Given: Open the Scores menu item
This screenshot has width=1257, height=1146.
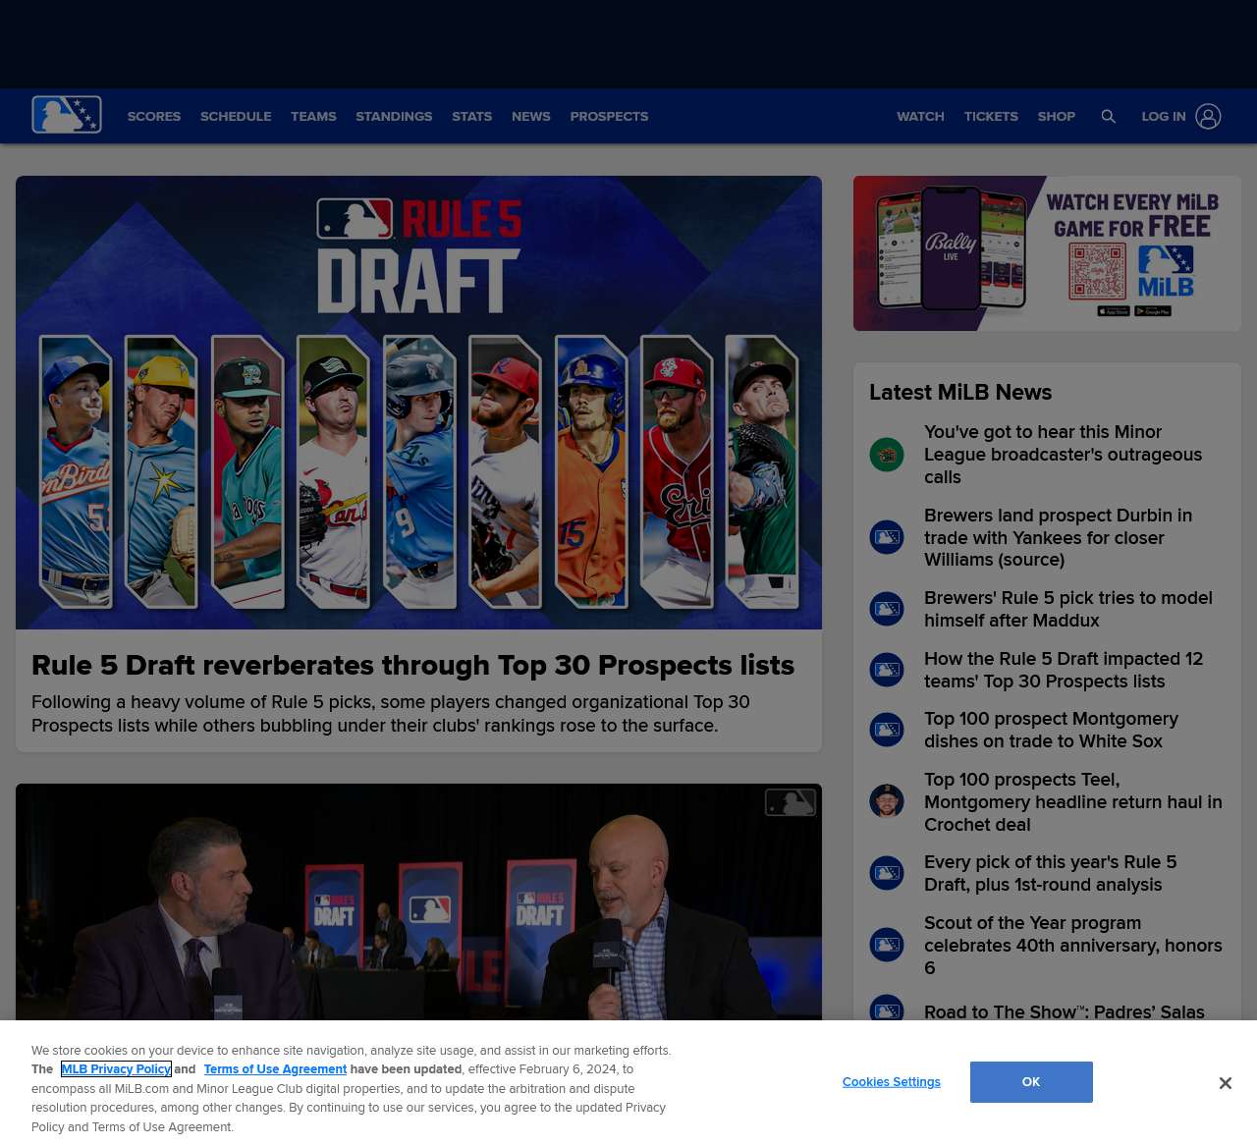Looking at the screenshot, I should pyautogui.click(x=154, y=116).
